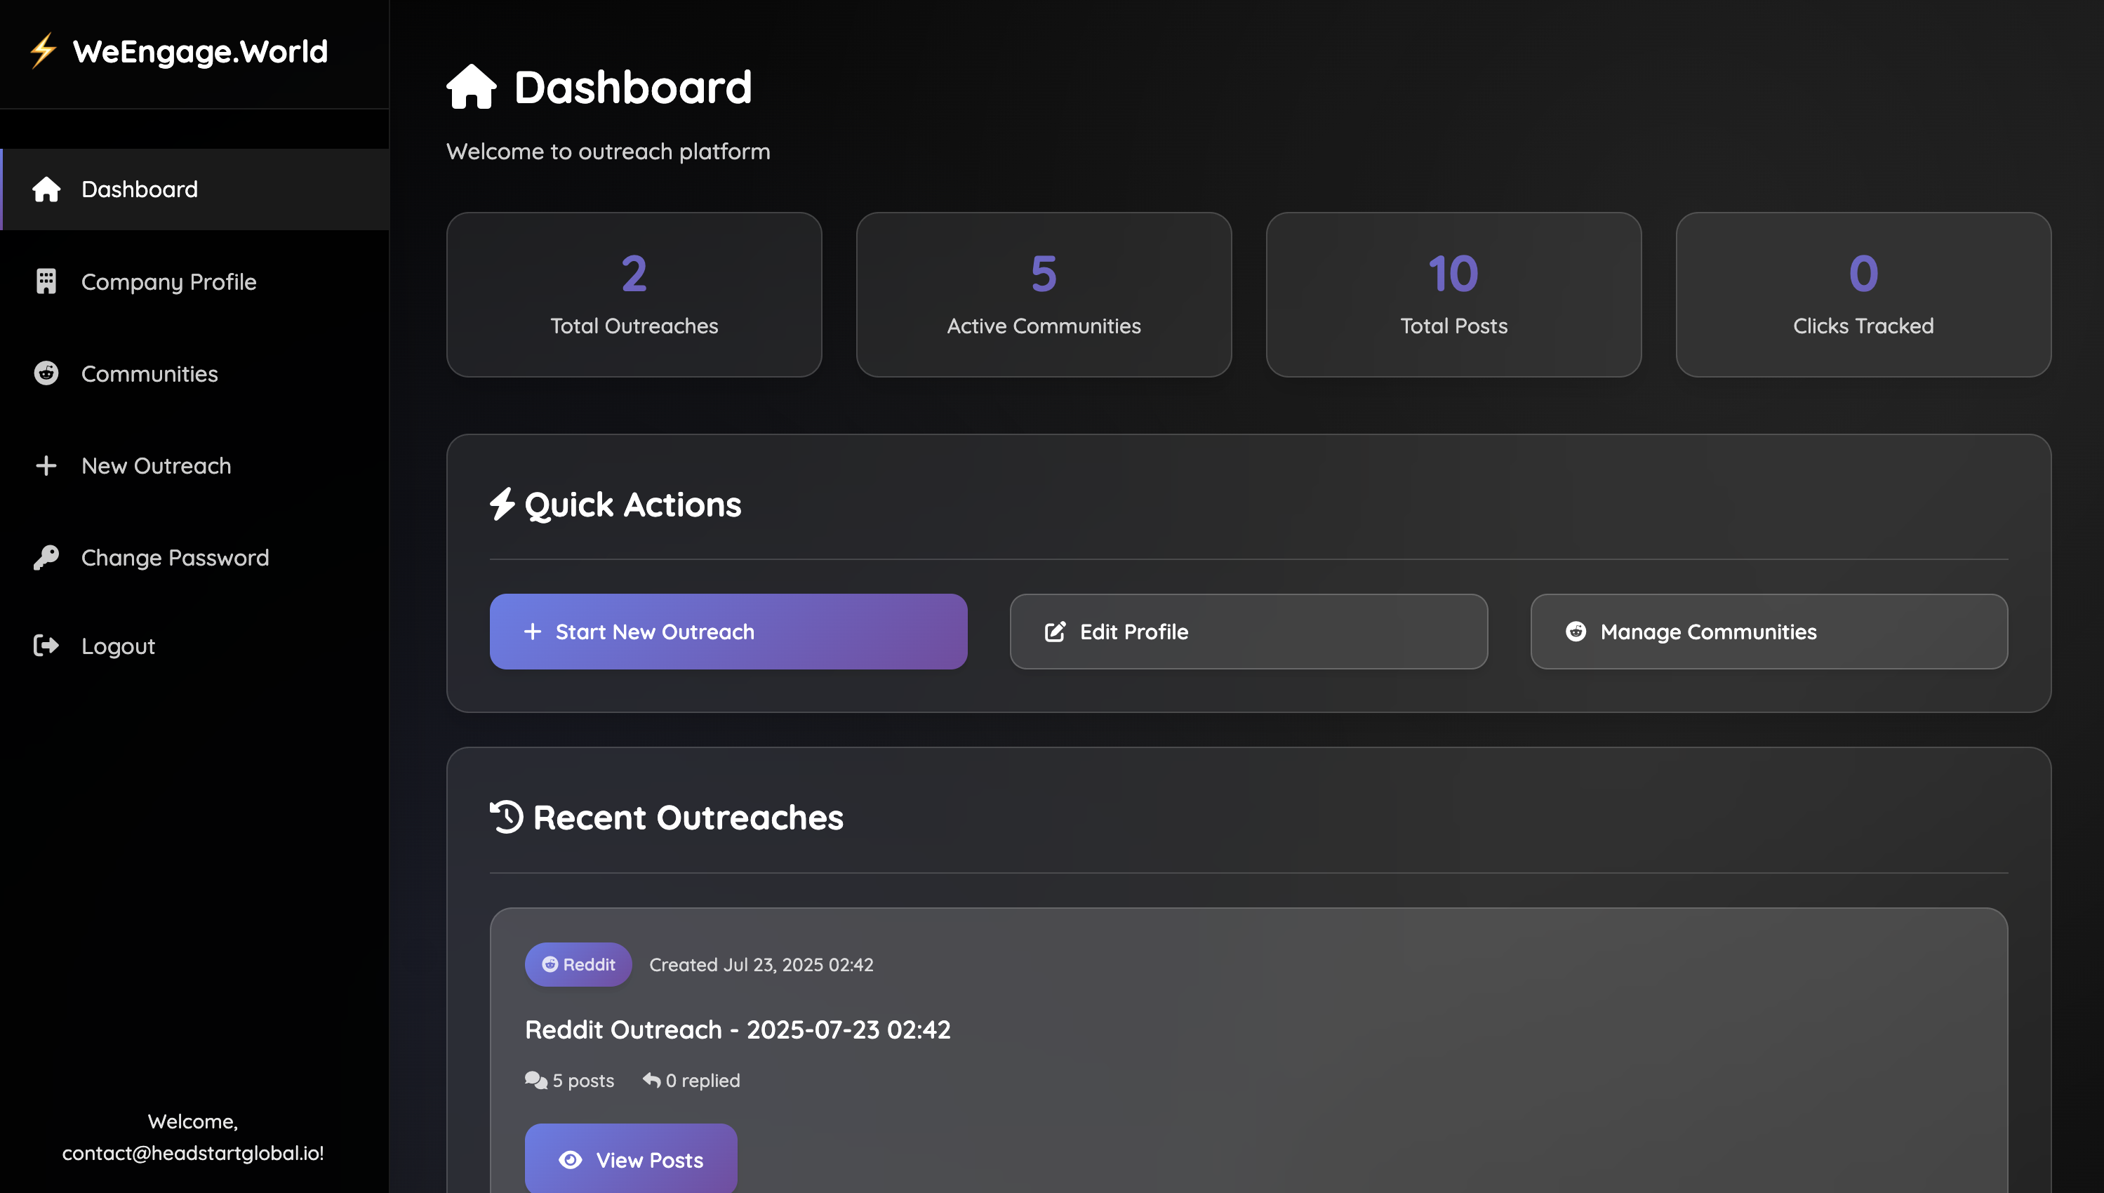This screenshot has height=1193, width=2104.
Task: Click the bolt icon next to Quick Actions
Action: pos(502,504)
